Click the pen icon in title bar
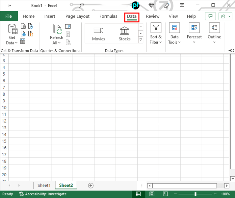235x198 pixels. 167,5
